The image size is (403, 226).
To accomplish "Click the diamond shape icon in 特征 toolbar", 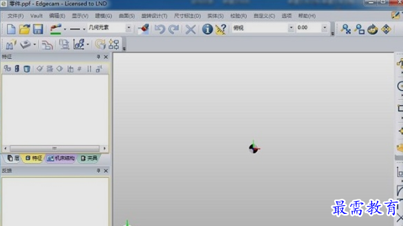I will (x=60, y=68).
